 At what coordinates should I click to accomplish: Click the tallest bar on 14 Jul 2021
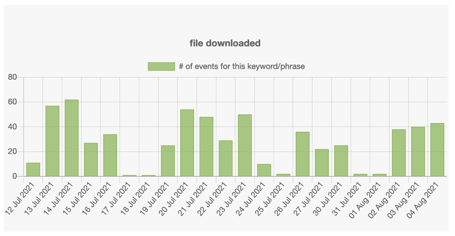(x=71, y=137)
